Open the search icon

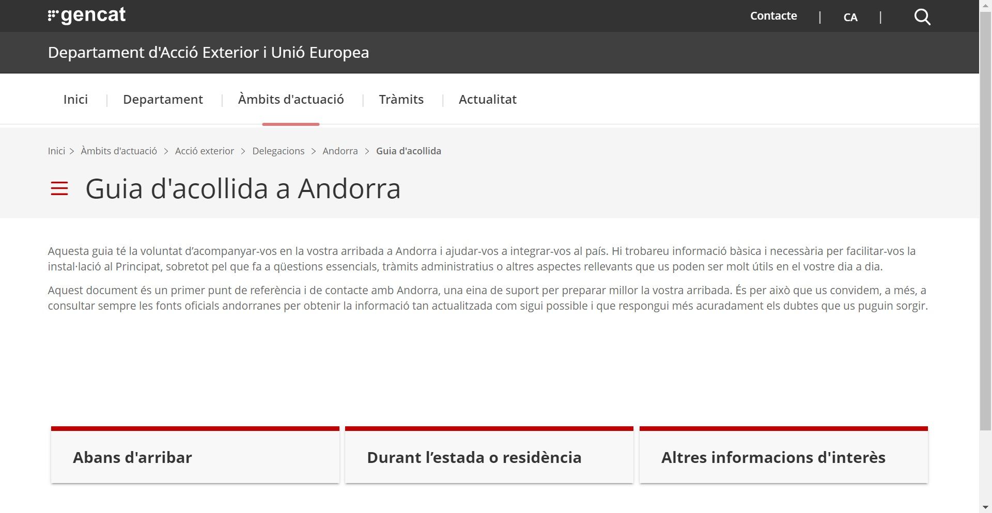(x=922, y=16)
